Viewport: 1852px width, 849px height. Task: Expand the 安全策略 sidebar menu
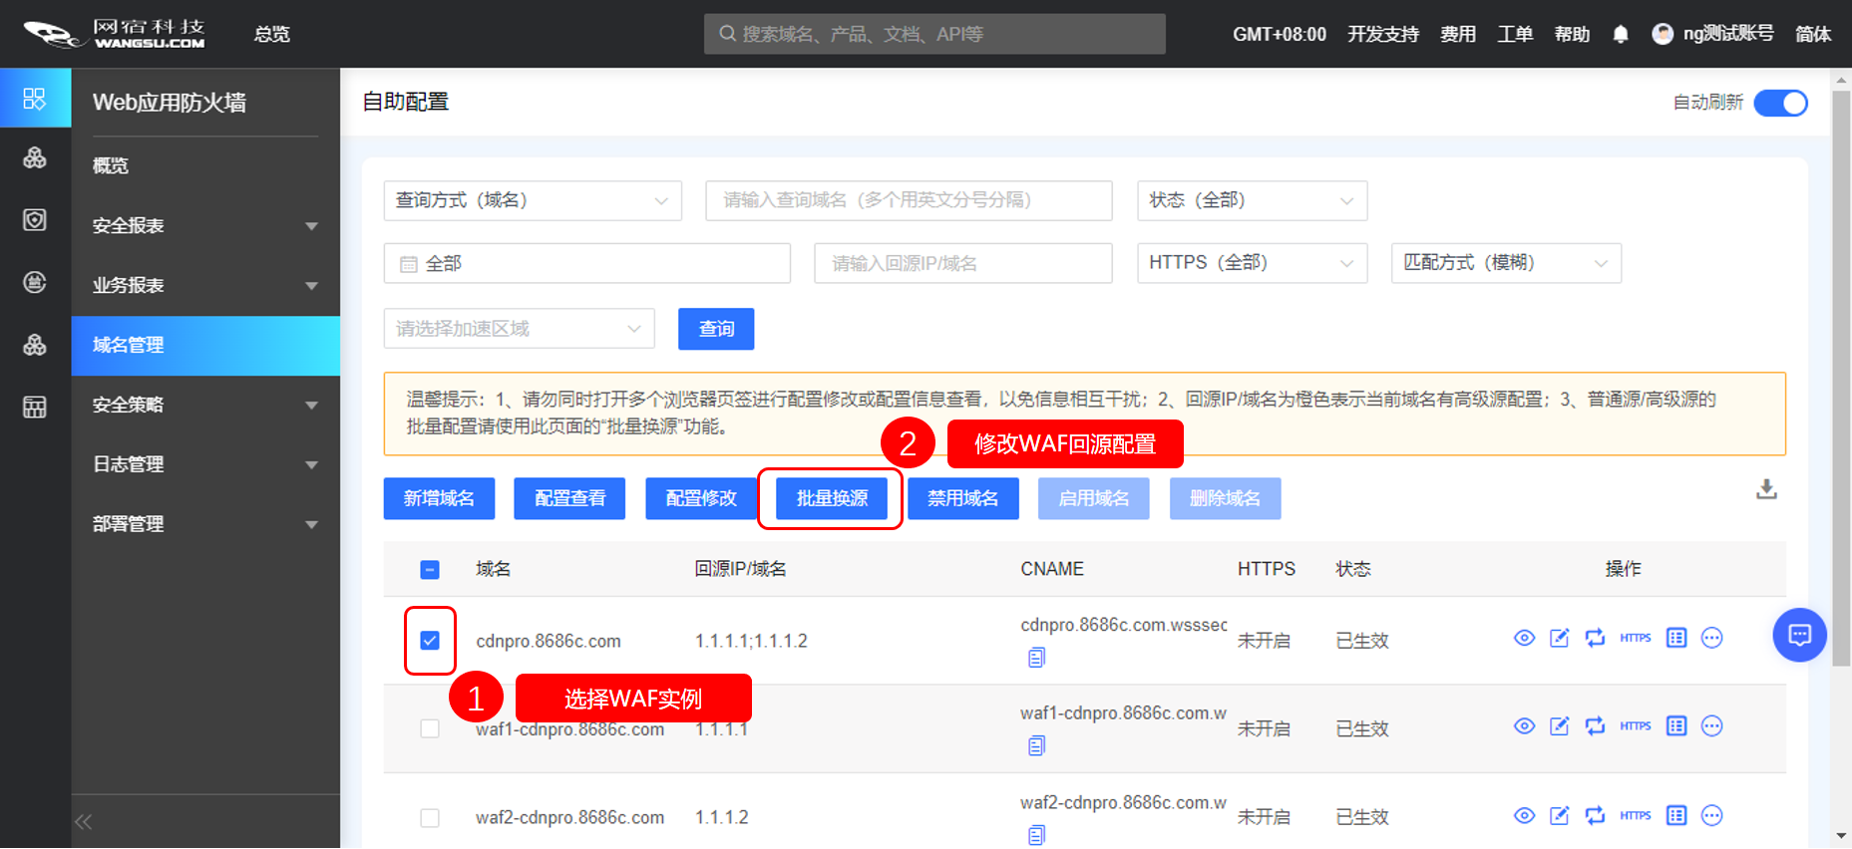(205, 405)
